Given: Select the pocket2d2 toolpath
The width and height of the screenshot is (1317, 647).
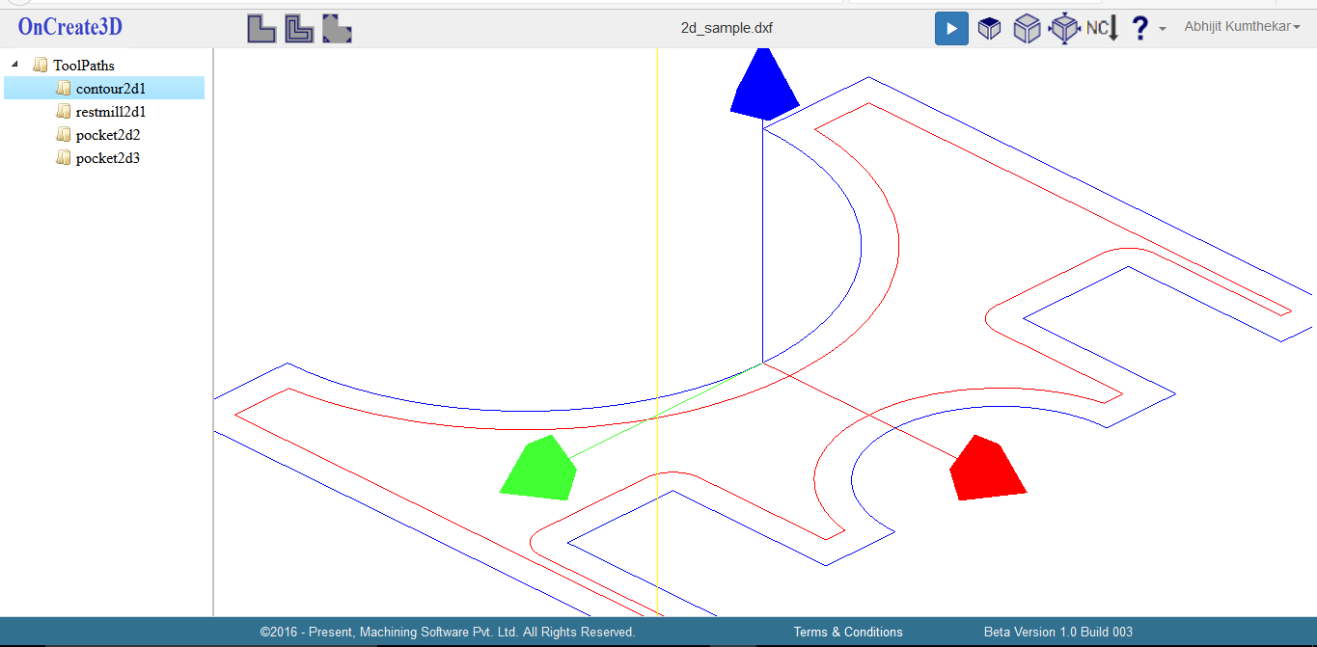Looking at the screenshot, I should point(107,135).
